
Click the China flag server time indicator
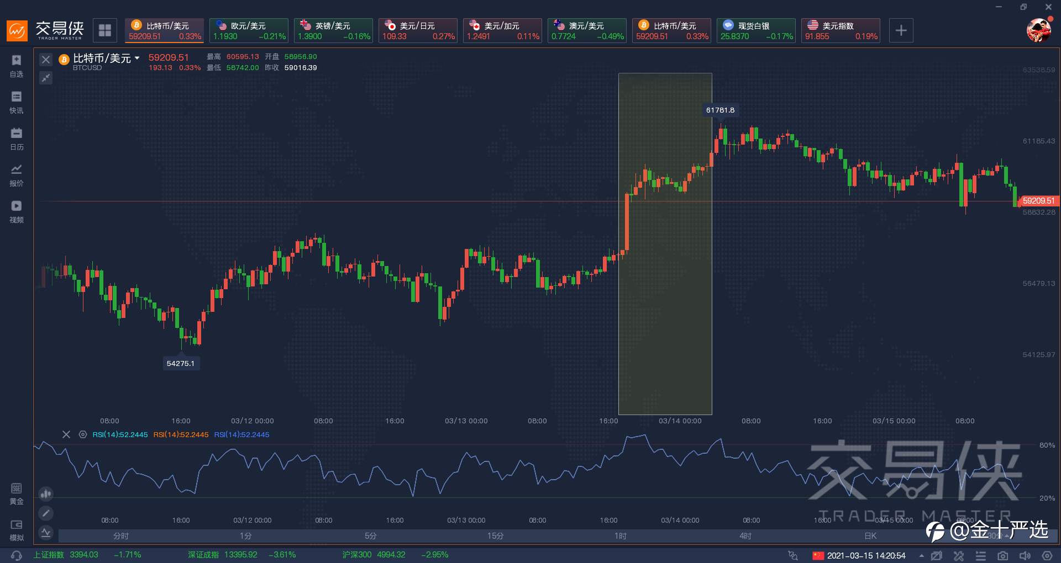click(x=859, y=555)
